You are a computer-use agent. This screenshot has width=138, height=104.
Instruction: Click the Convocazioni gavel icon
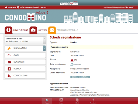pyautogui.click(x=9, y=76)
